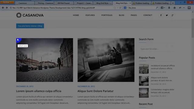Open the orange Firefox menu button
Image resolution: width=194 pixels, height=109 pixels.
pyautogui.click(x=7, y=2)
